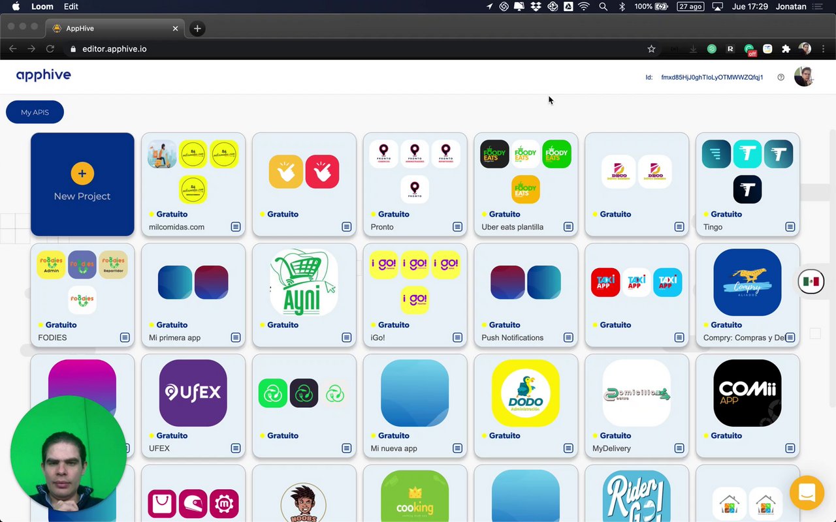This screenshot has height=522, width=836.
Task: Open the DODO Administración project icon
Action: click(x=526, y=393)
